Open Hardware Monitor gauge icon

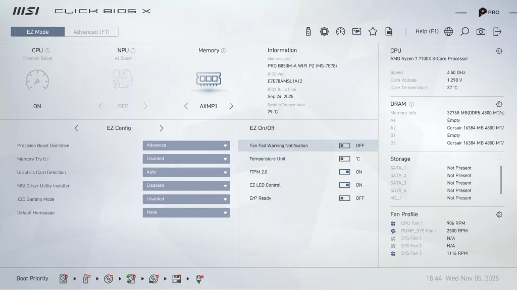click(341, 31)
